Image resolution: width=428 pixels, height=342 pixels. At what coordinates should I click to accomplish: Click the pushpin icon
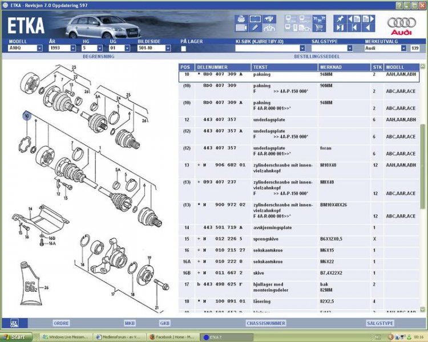click(x=340, y=19)
